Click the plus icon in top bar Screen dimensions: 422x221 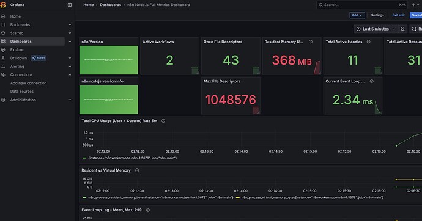click(413, 5)
